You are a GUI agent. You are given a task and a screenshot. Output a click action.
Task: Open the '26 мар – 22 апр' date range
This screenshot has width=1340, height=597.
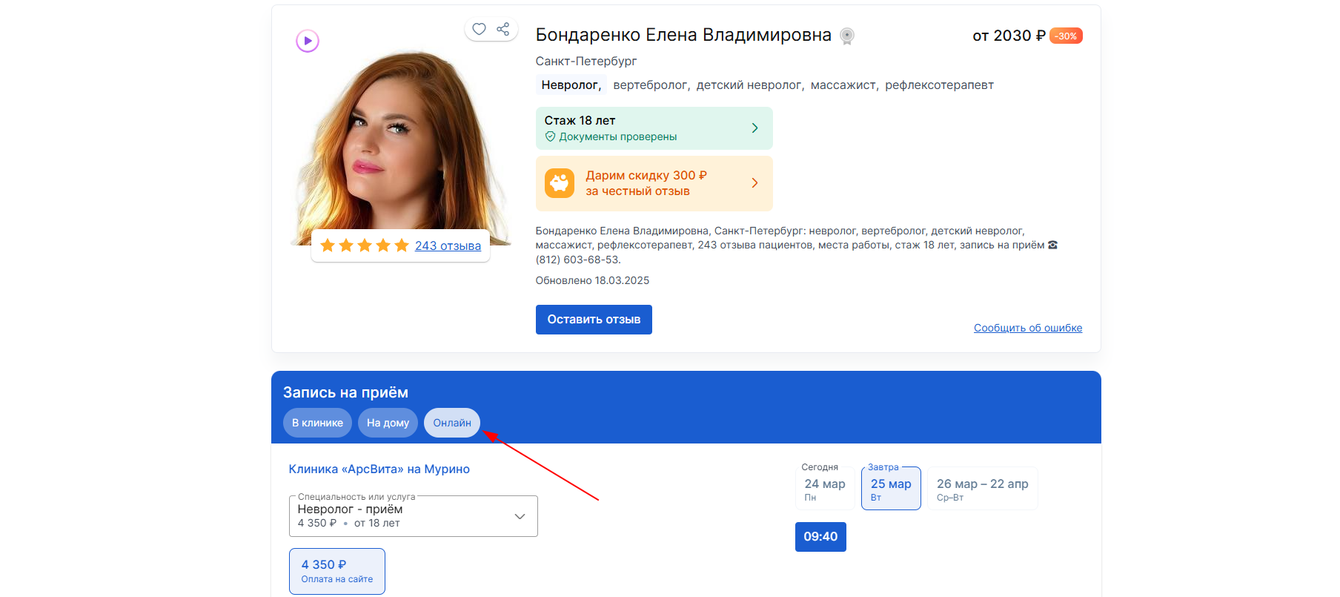(x=983, y=488)
